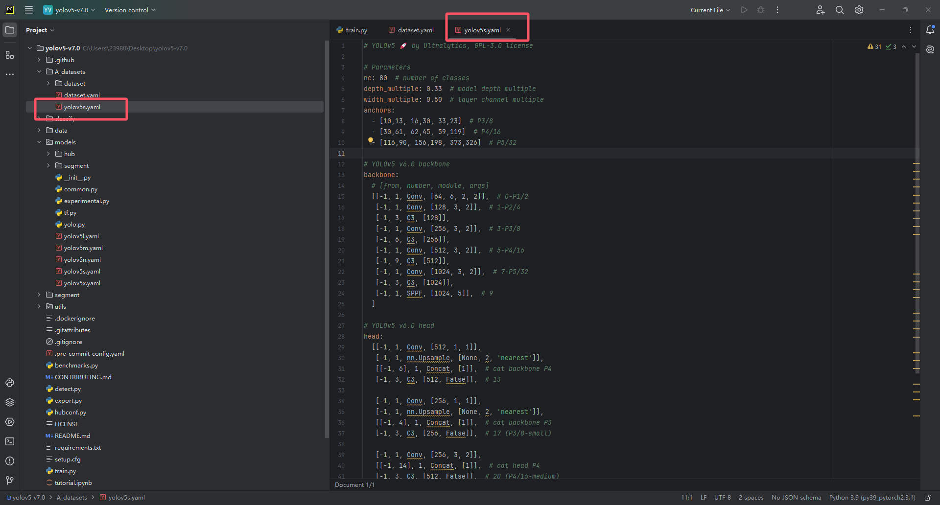
Task: Click the warnings count indicator 31
Action: [x=874, y=46]
